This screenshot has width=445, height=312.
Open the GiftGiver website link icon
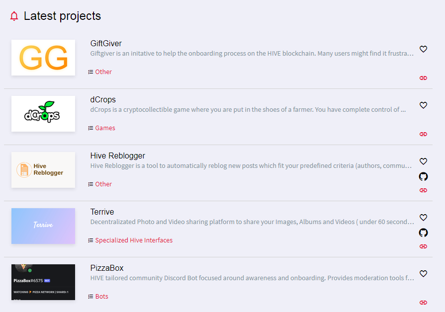coord(423,78)
